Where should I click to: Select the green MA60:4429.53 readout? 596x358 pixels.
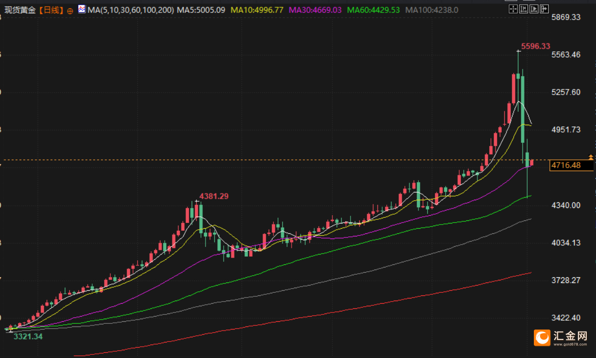tap(373, 10)
